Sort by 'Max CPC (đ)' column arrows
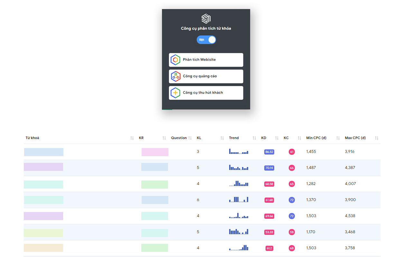 point(377,138)
